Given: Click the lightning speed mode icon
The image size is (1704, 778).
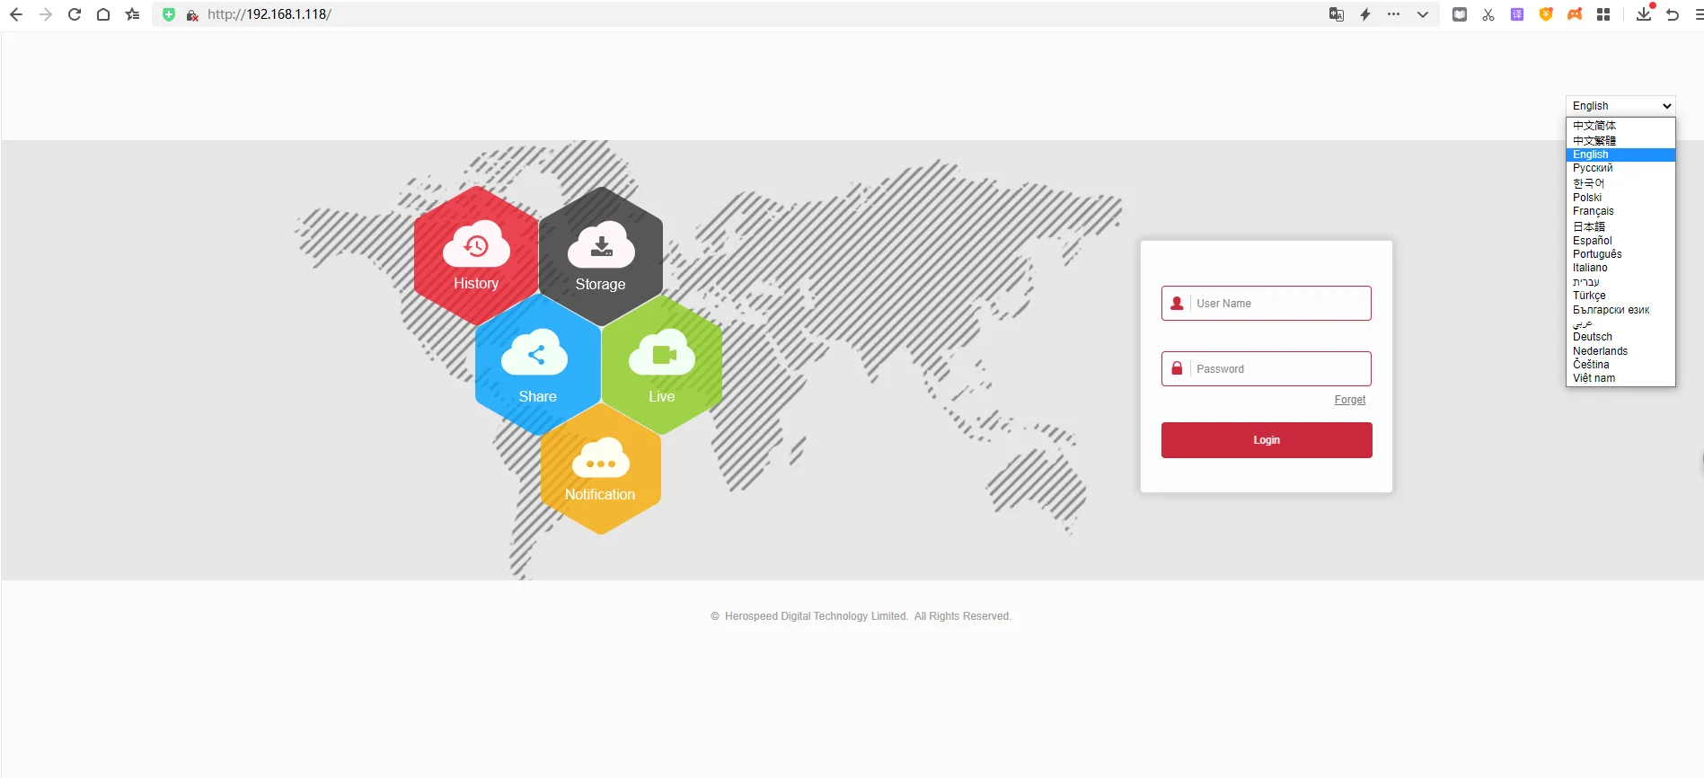Looking at the screenshot, I should [x=1365, y=14].
